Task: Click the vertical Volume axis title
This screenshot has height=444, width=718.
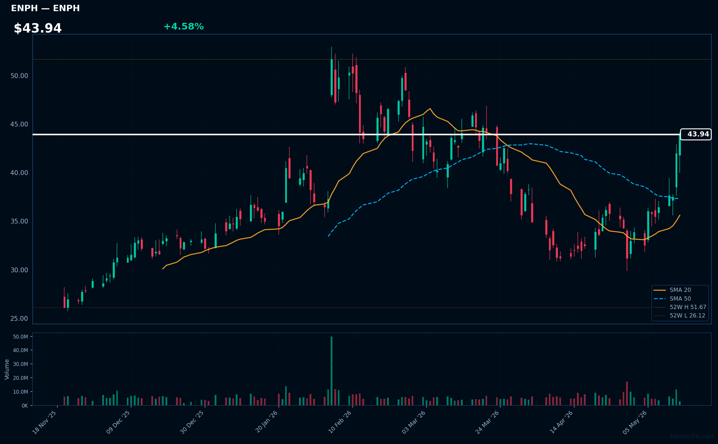Action: tap(7, 369)
